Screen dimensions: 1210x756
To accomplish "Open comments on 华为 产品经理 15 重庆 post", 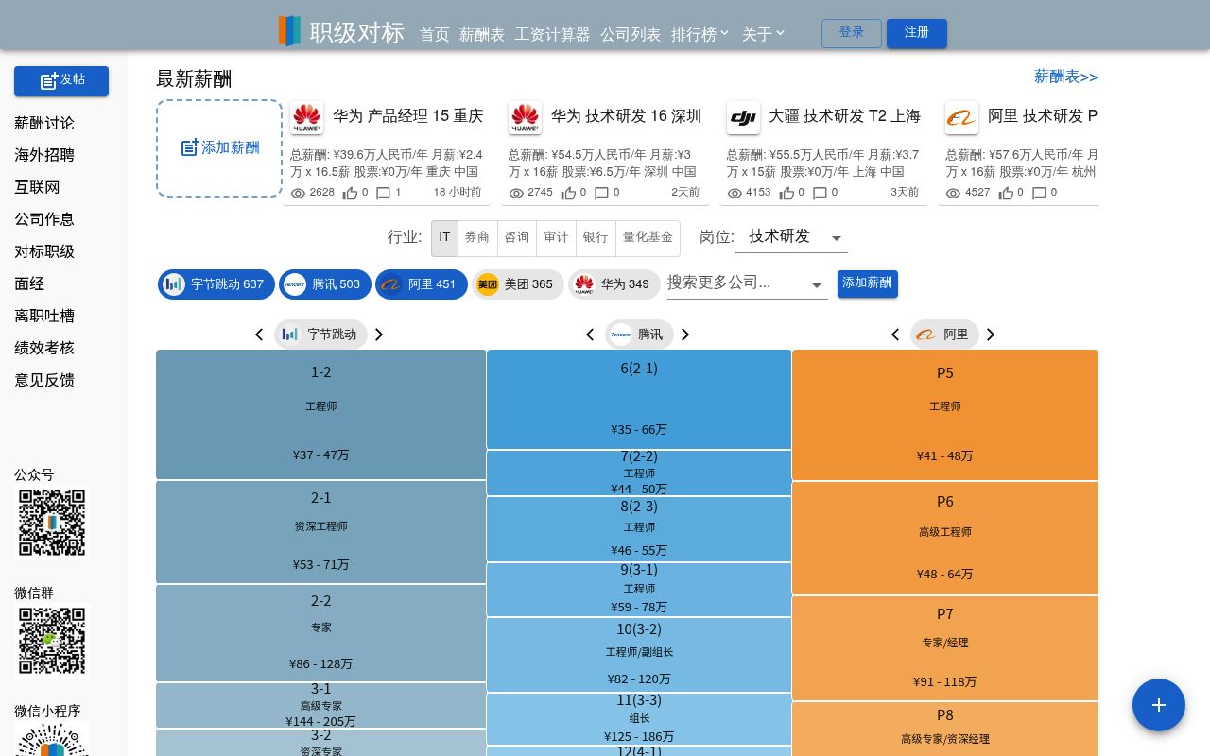I will click(x=383, y=193).
